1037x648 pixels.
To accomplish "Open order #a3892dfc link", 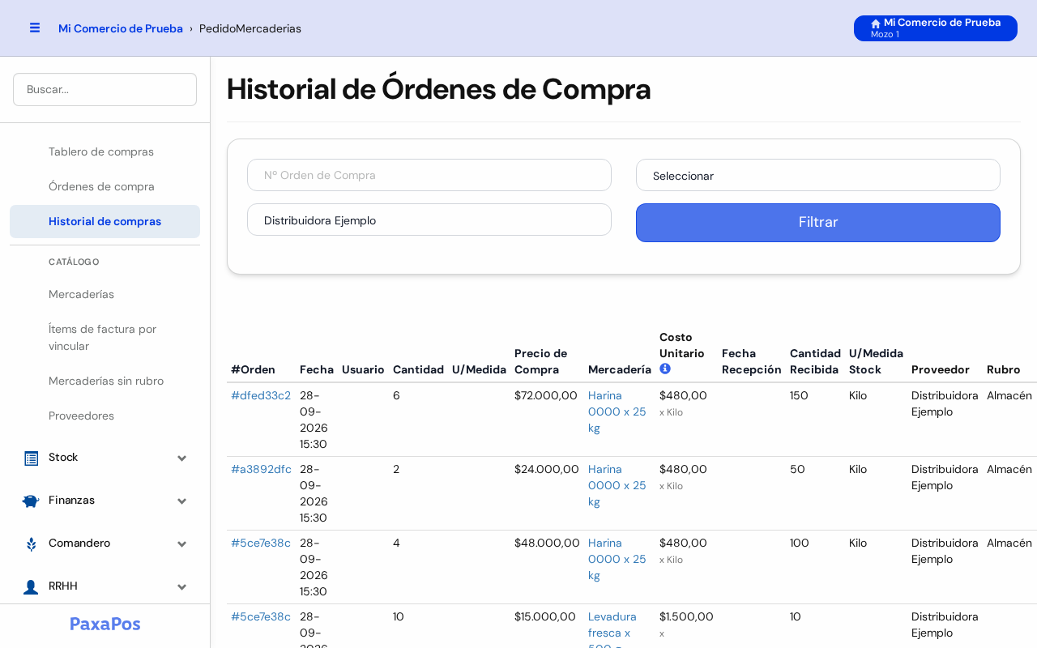I will click(261, 469).
